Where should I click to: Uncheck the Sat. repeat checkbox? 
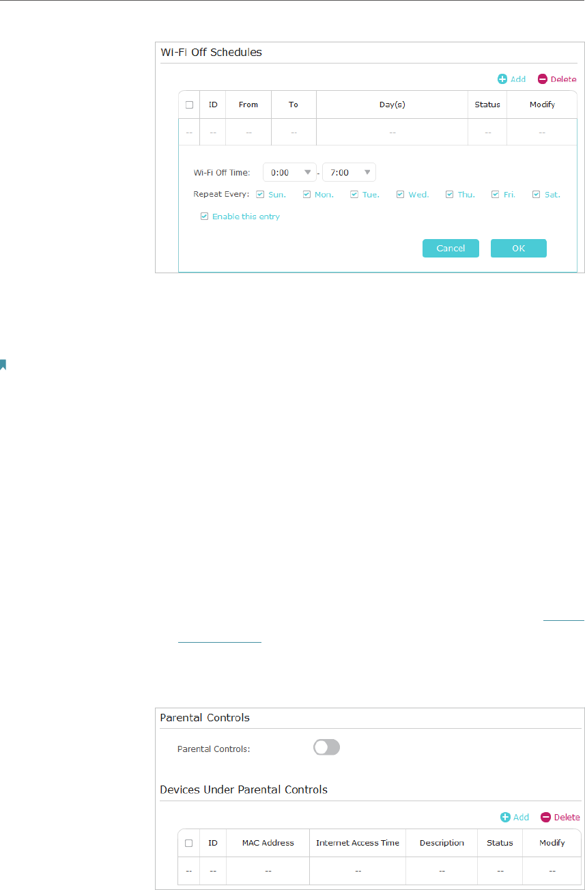click(x=536, y=195)
